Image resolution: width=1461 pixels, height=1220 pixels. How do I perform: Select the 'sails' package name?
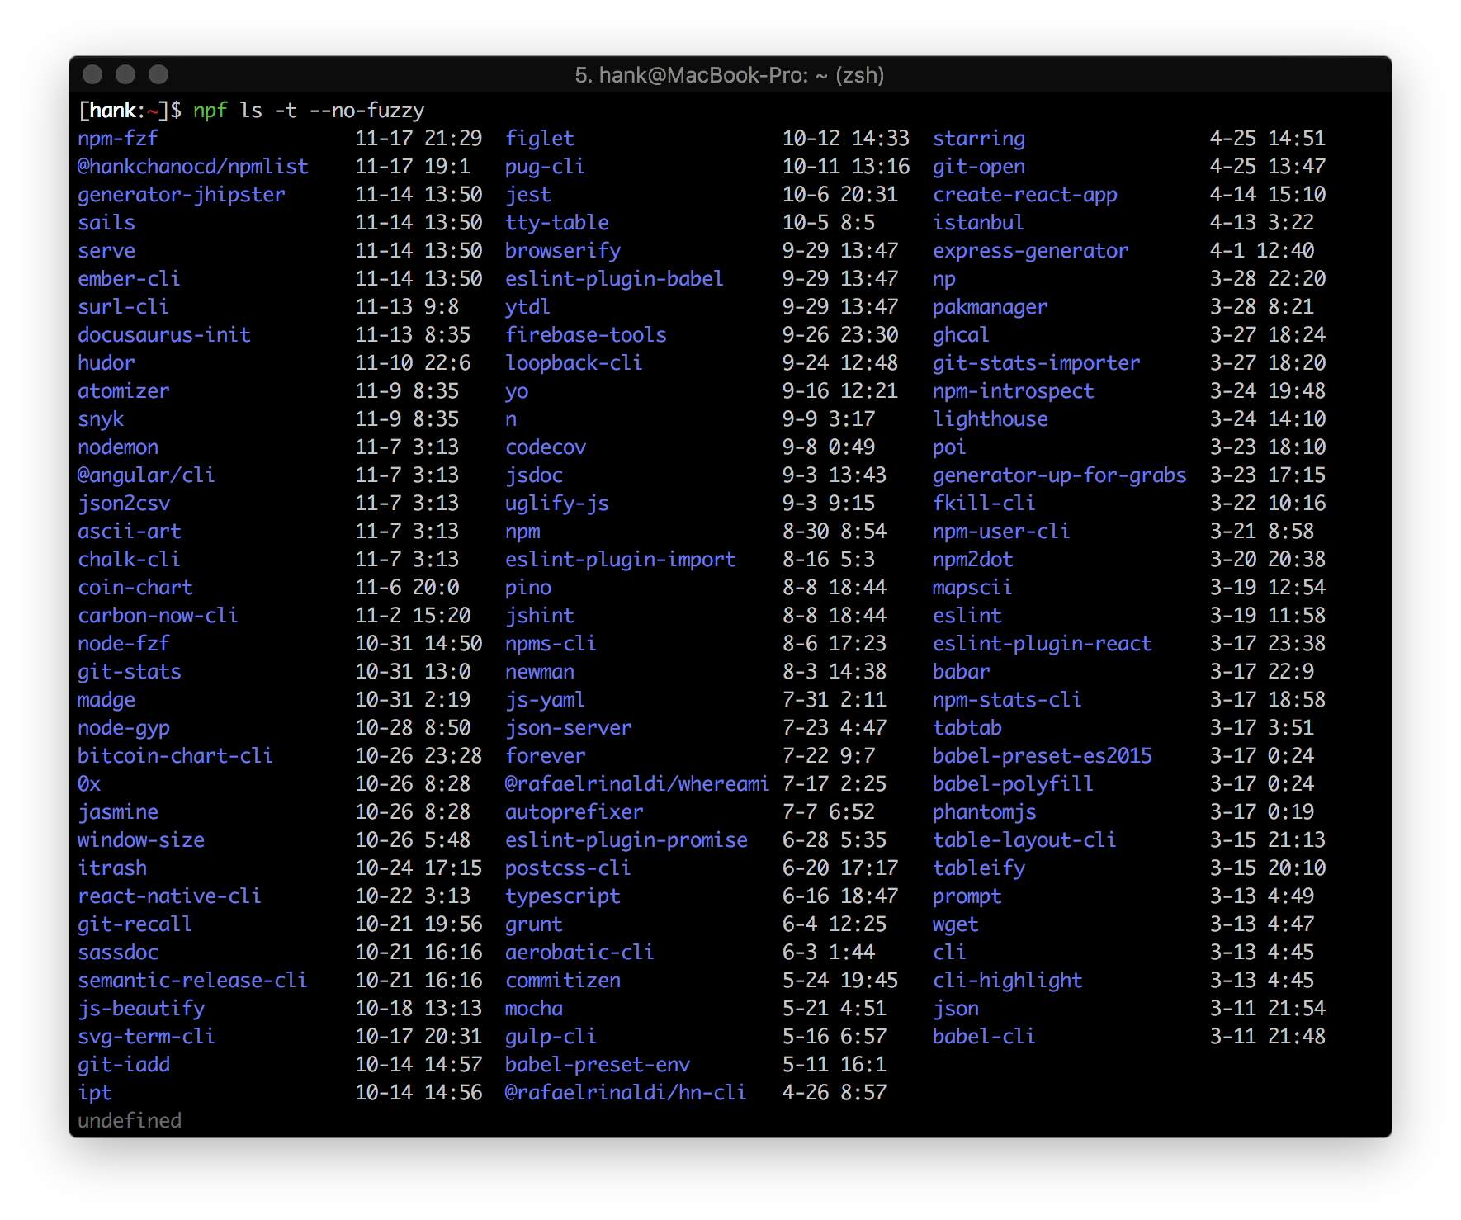[x=106, y=223]
